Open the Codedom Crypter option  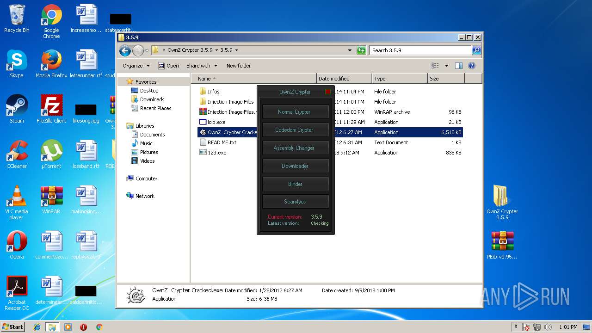click(x=296, y=130)
